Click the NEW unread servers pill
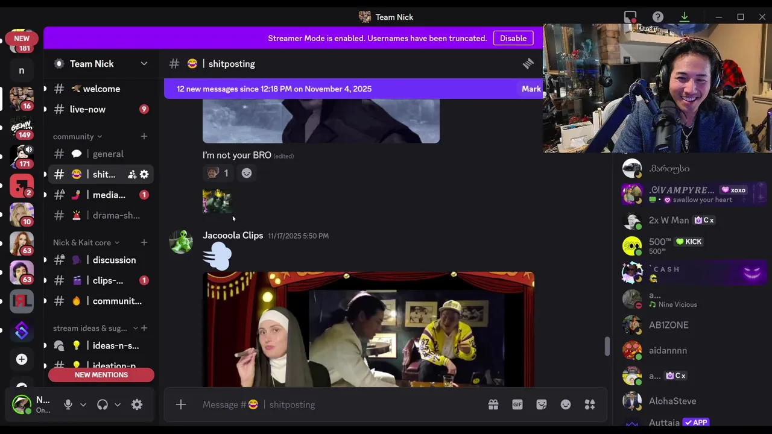The height and width of the screenshot is (434, 772). (x=22, y=38)
